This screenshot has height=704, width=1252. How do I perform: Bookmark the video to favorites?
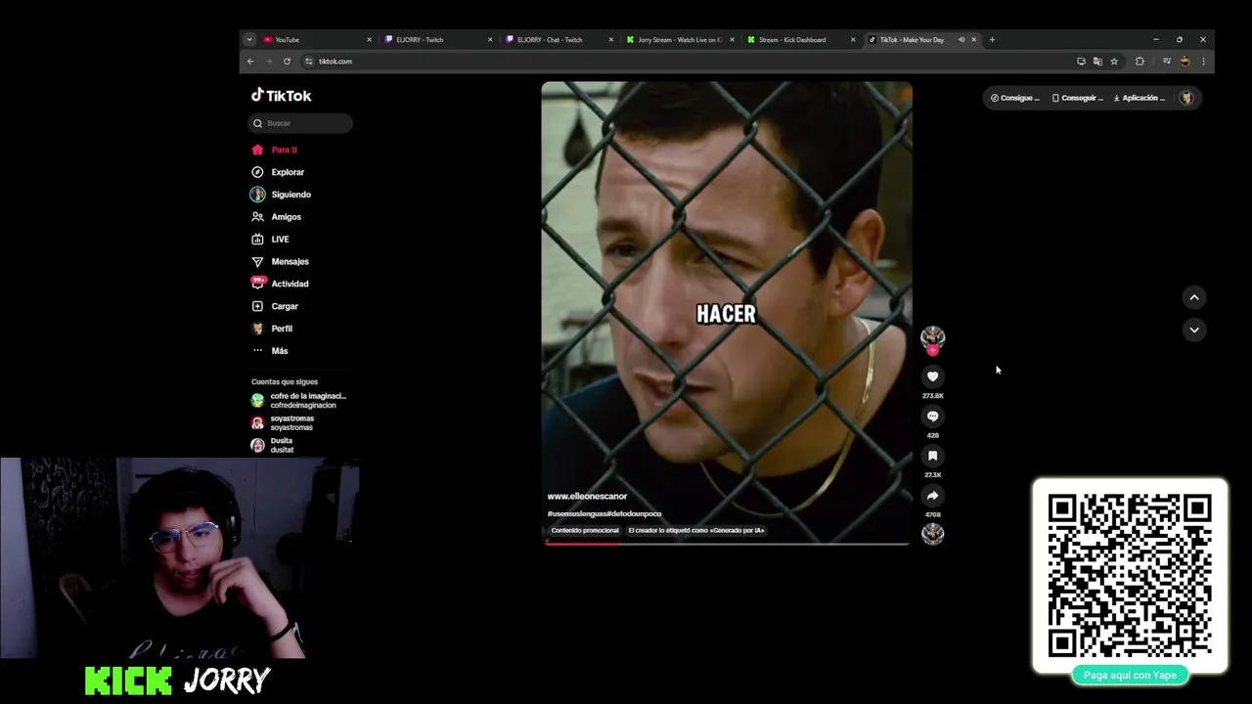(x=932, y=456)
